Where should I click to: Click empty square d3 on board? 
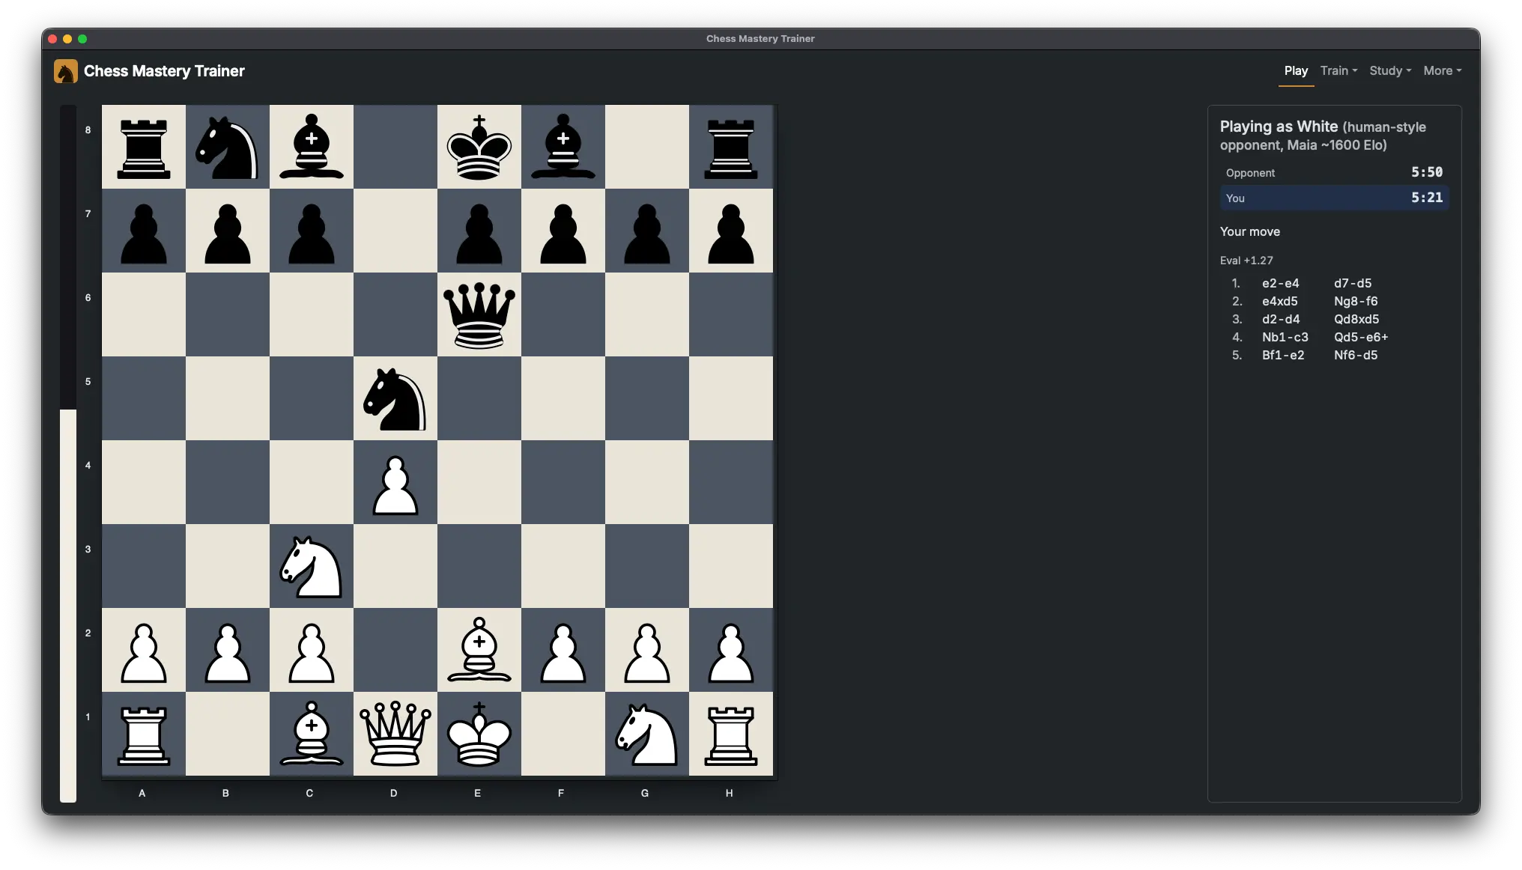point(395,566)
